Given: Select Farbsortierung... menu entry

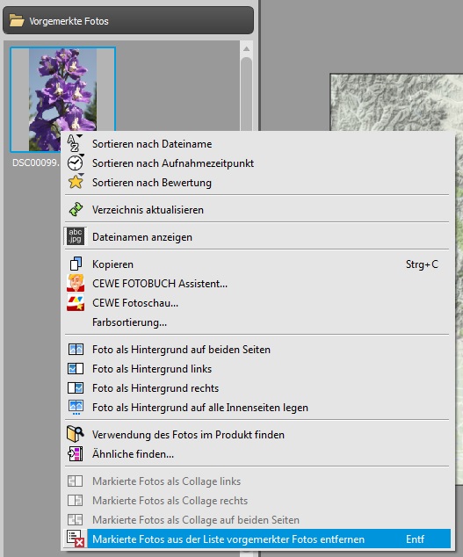Looking at the screenshot, I should (x=129, y=322).
